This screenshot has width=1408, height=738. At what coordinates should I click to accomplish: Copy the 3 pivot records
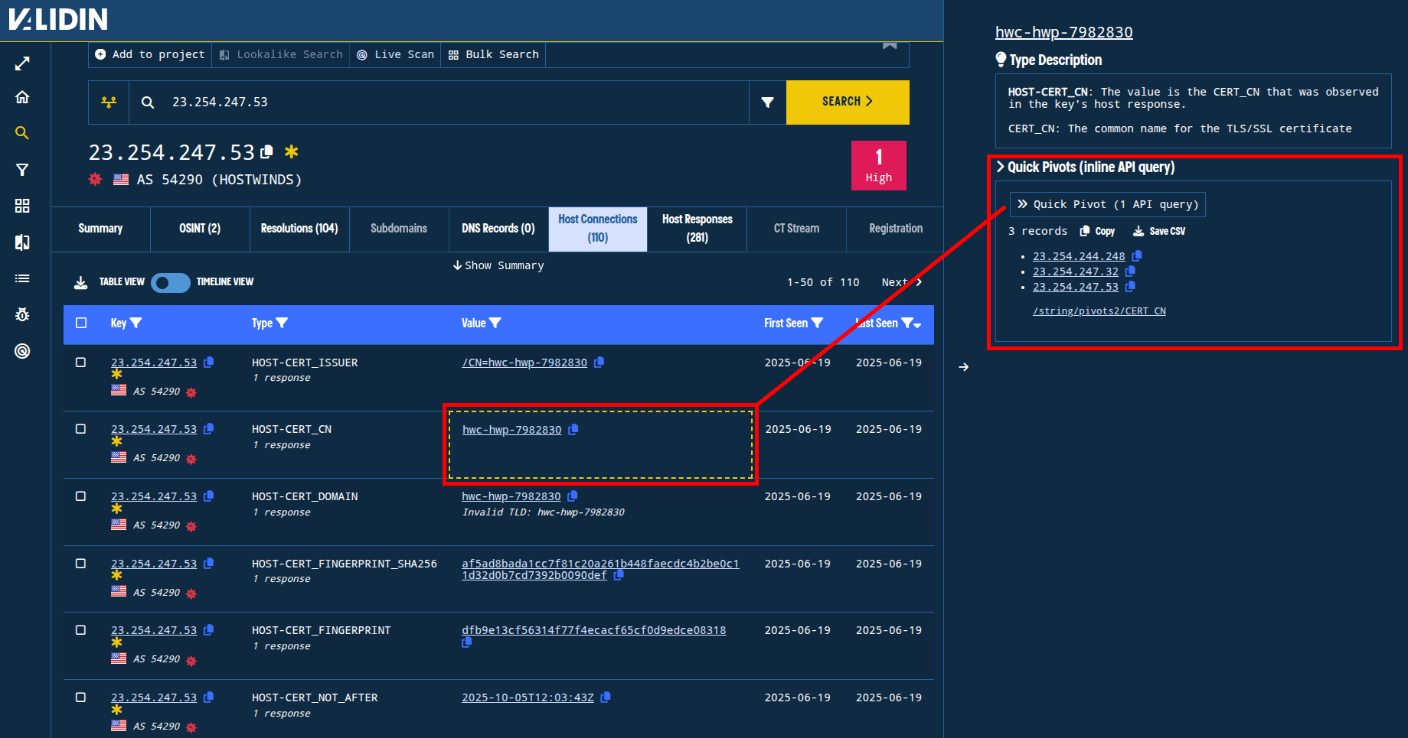[x=1097, y=231]
